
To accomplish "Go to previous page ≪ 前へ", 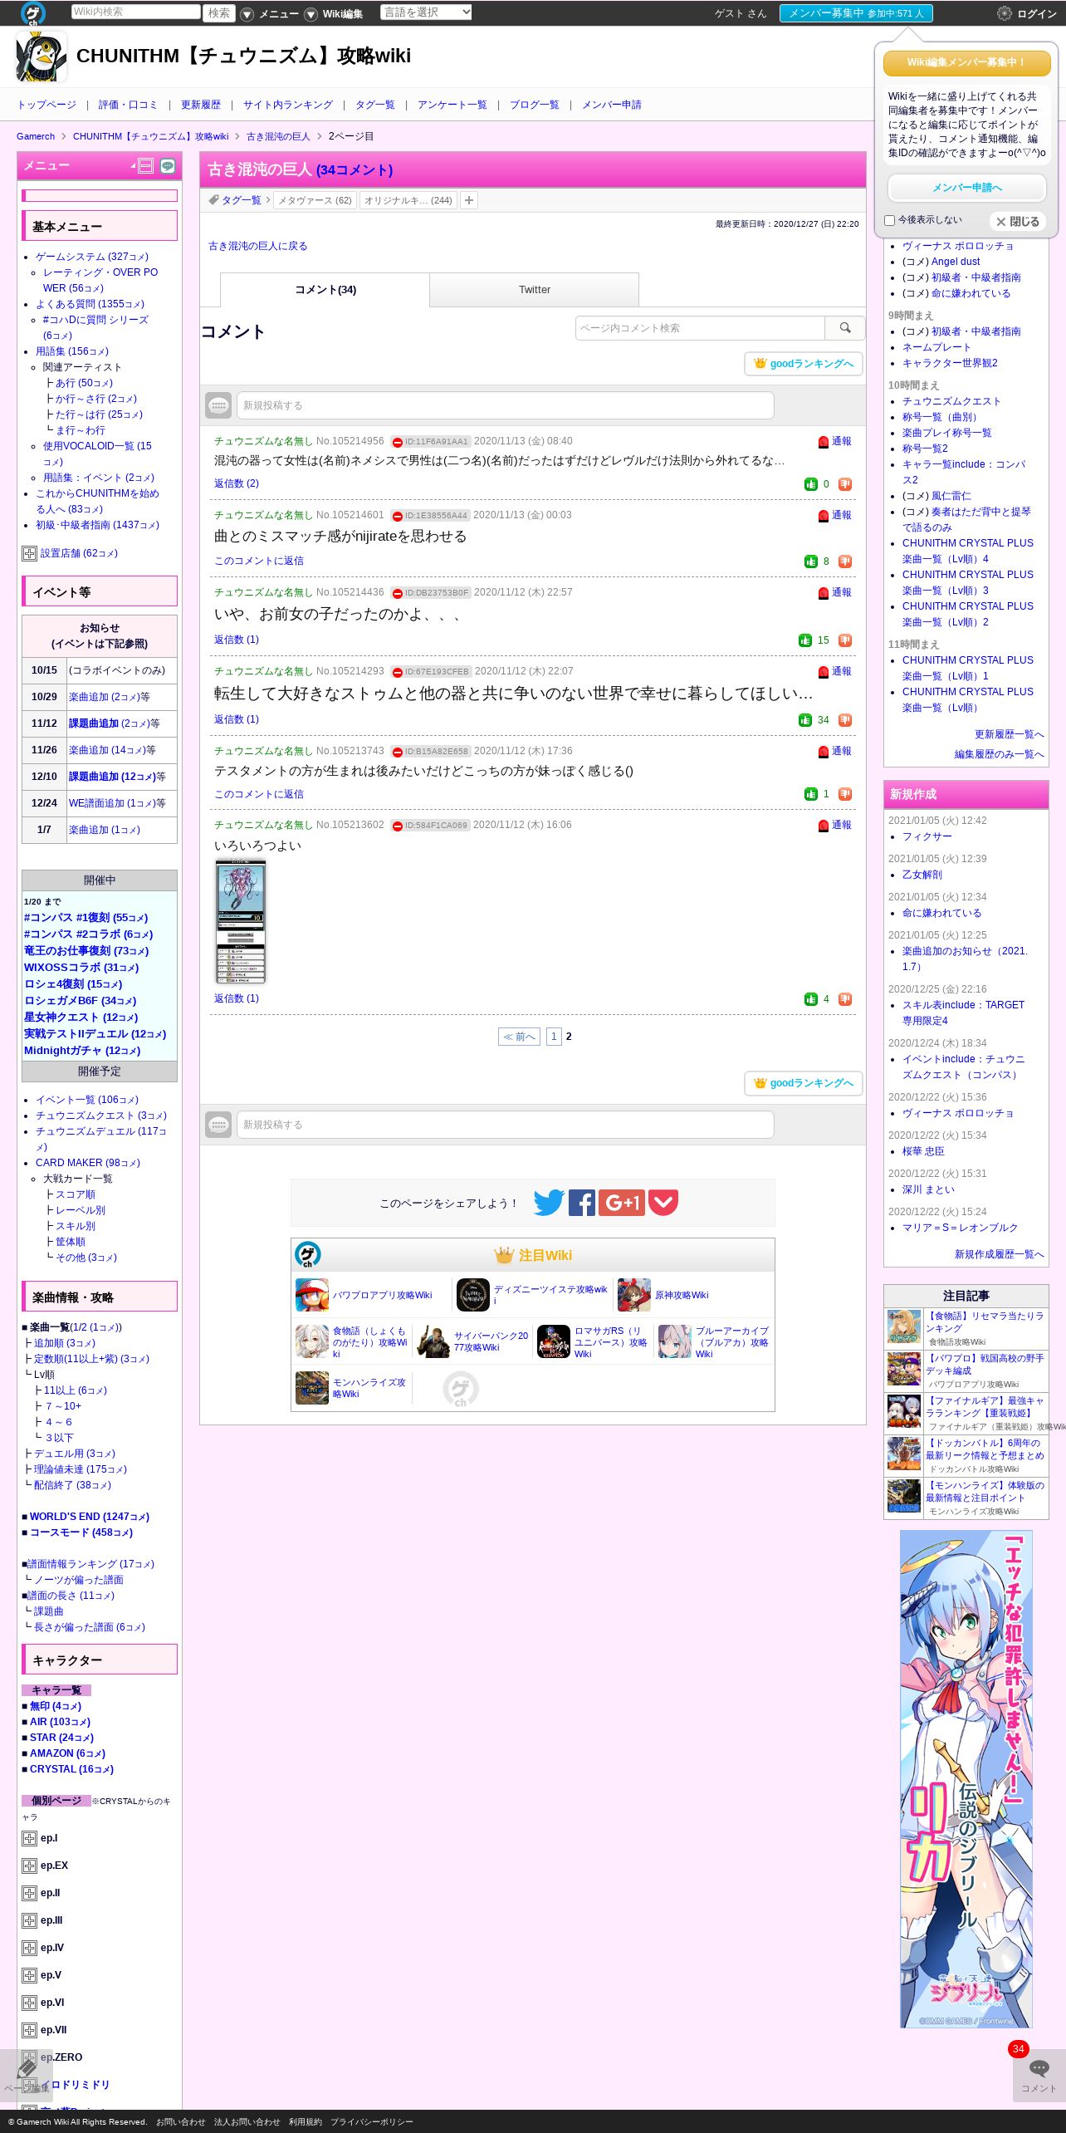I will (519, 1037).
